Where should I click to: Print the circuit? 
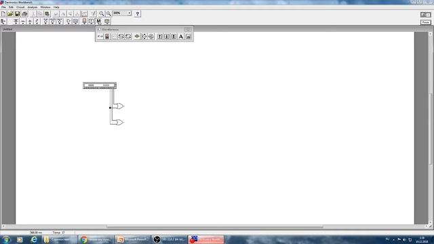coord(24,14)
